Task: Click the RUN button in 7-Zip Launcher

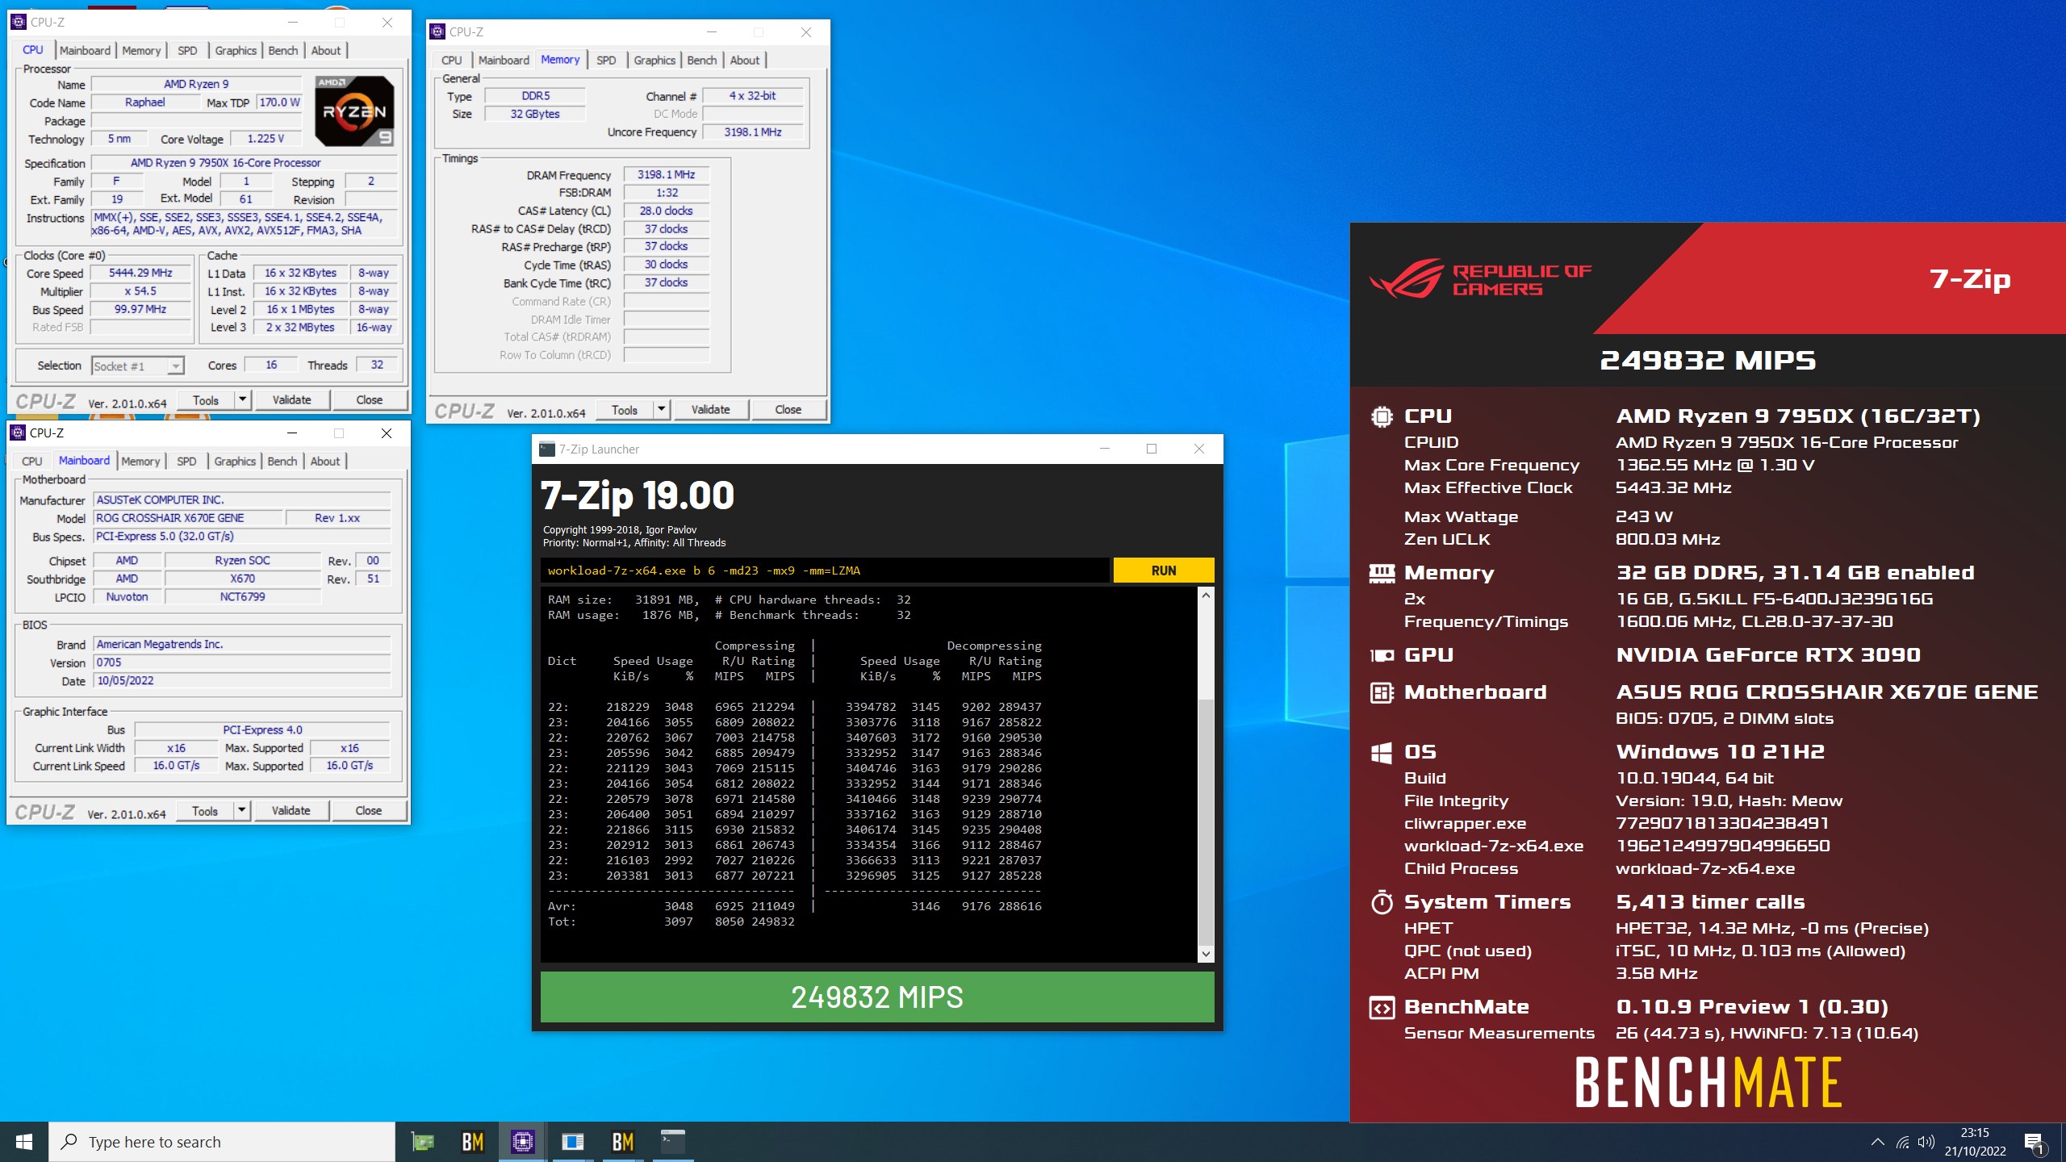Action: [x=1163, y=571]
